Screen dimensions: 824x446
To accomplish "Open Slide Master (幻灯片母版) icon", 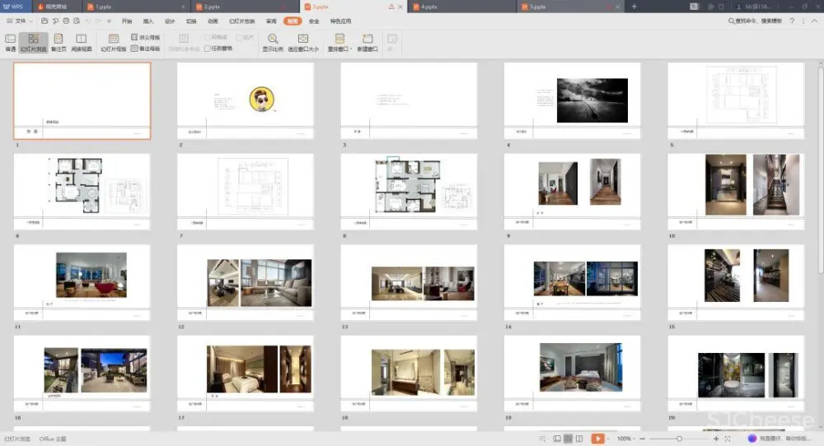I will [x=114, y=42].
